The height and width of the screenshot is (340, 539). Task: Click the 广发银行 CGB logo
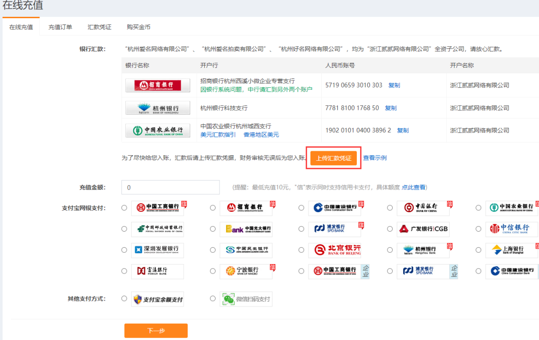(x=423, y=229)
